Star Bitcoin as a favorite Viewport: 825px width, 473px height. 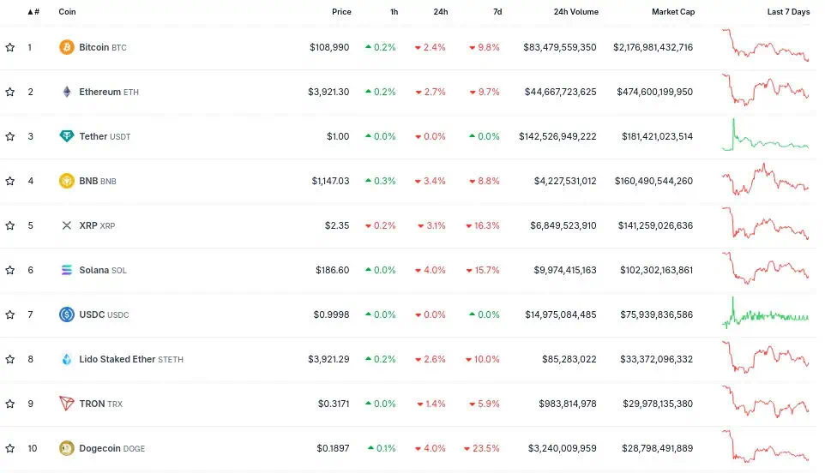point(10,47)
